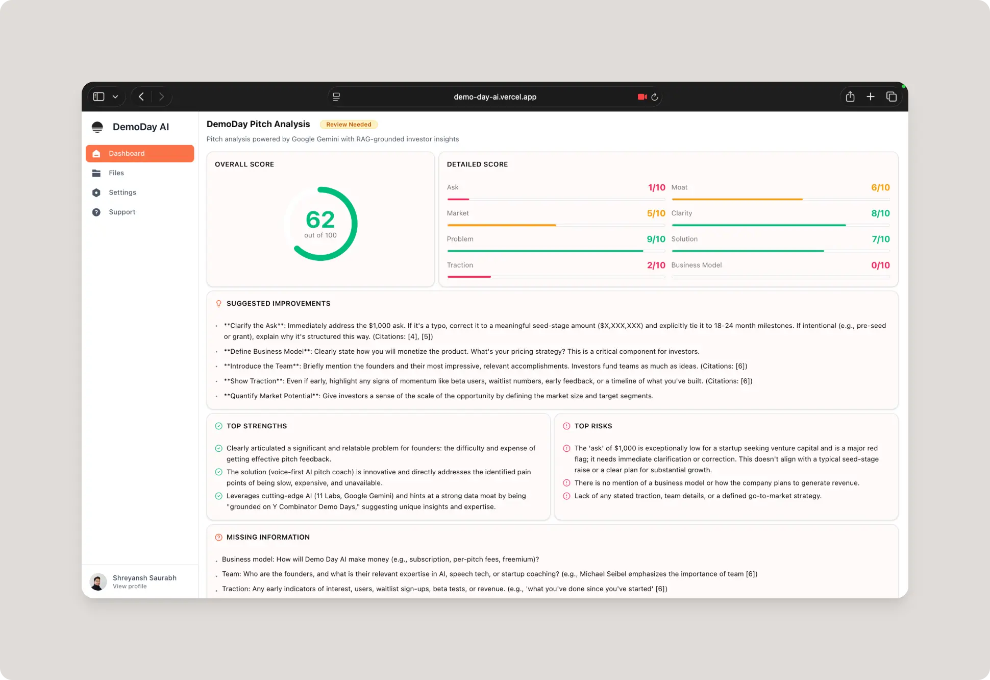Go back to the previous page
This screenshot has height=680, width=990.
pos(141,96)
